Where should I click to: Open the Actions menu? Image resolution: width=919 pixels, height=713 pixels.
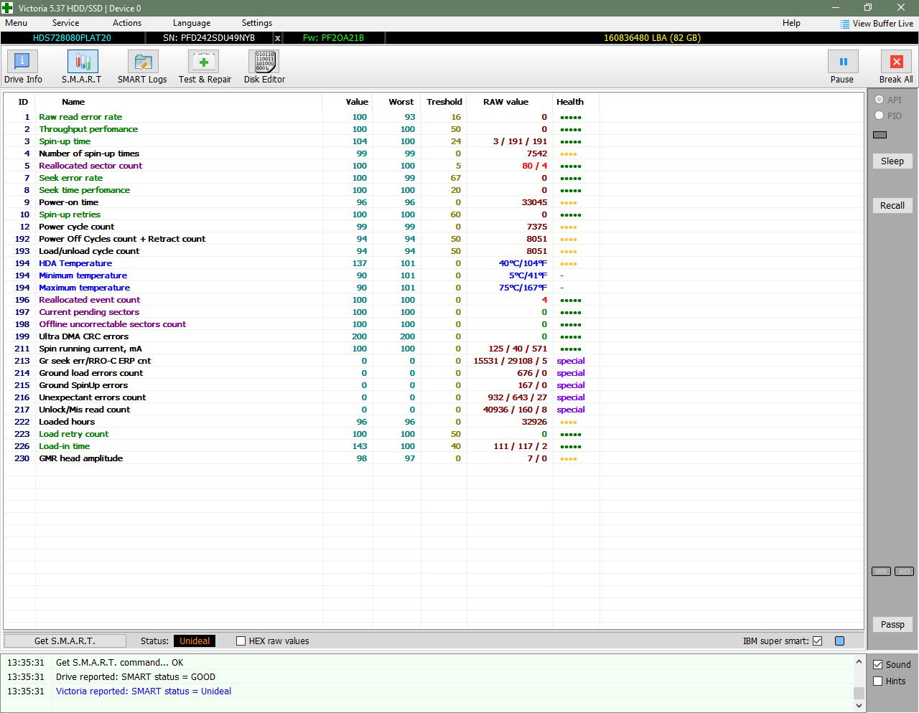coord(127,23)
